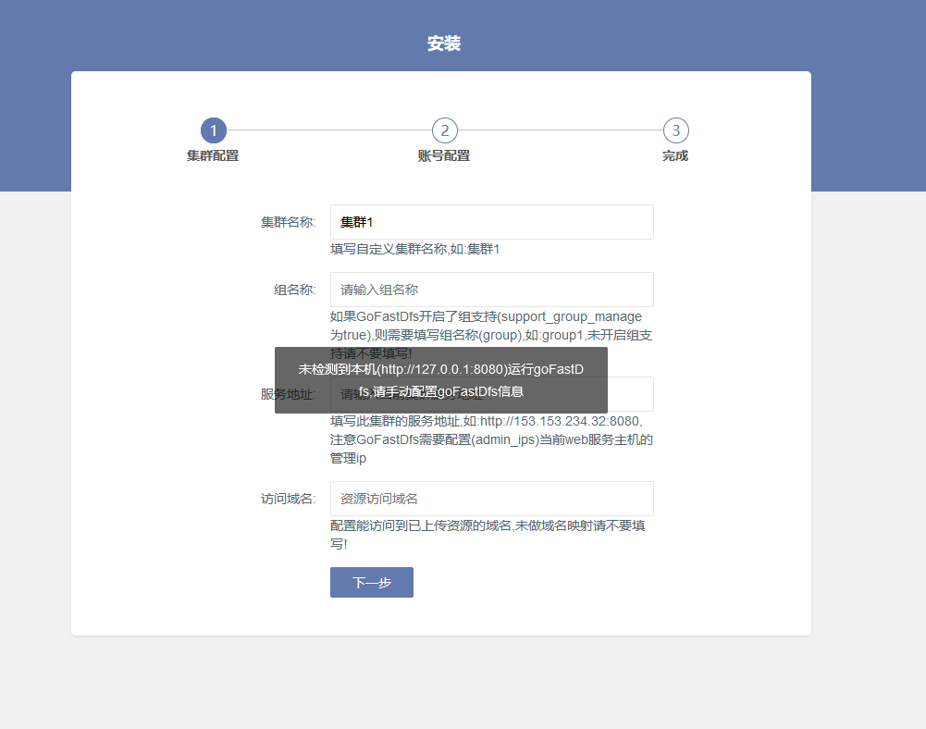Focus the 访问域名 input field
Viewport: 926px width, 729px height.
[x=492, y=499]
